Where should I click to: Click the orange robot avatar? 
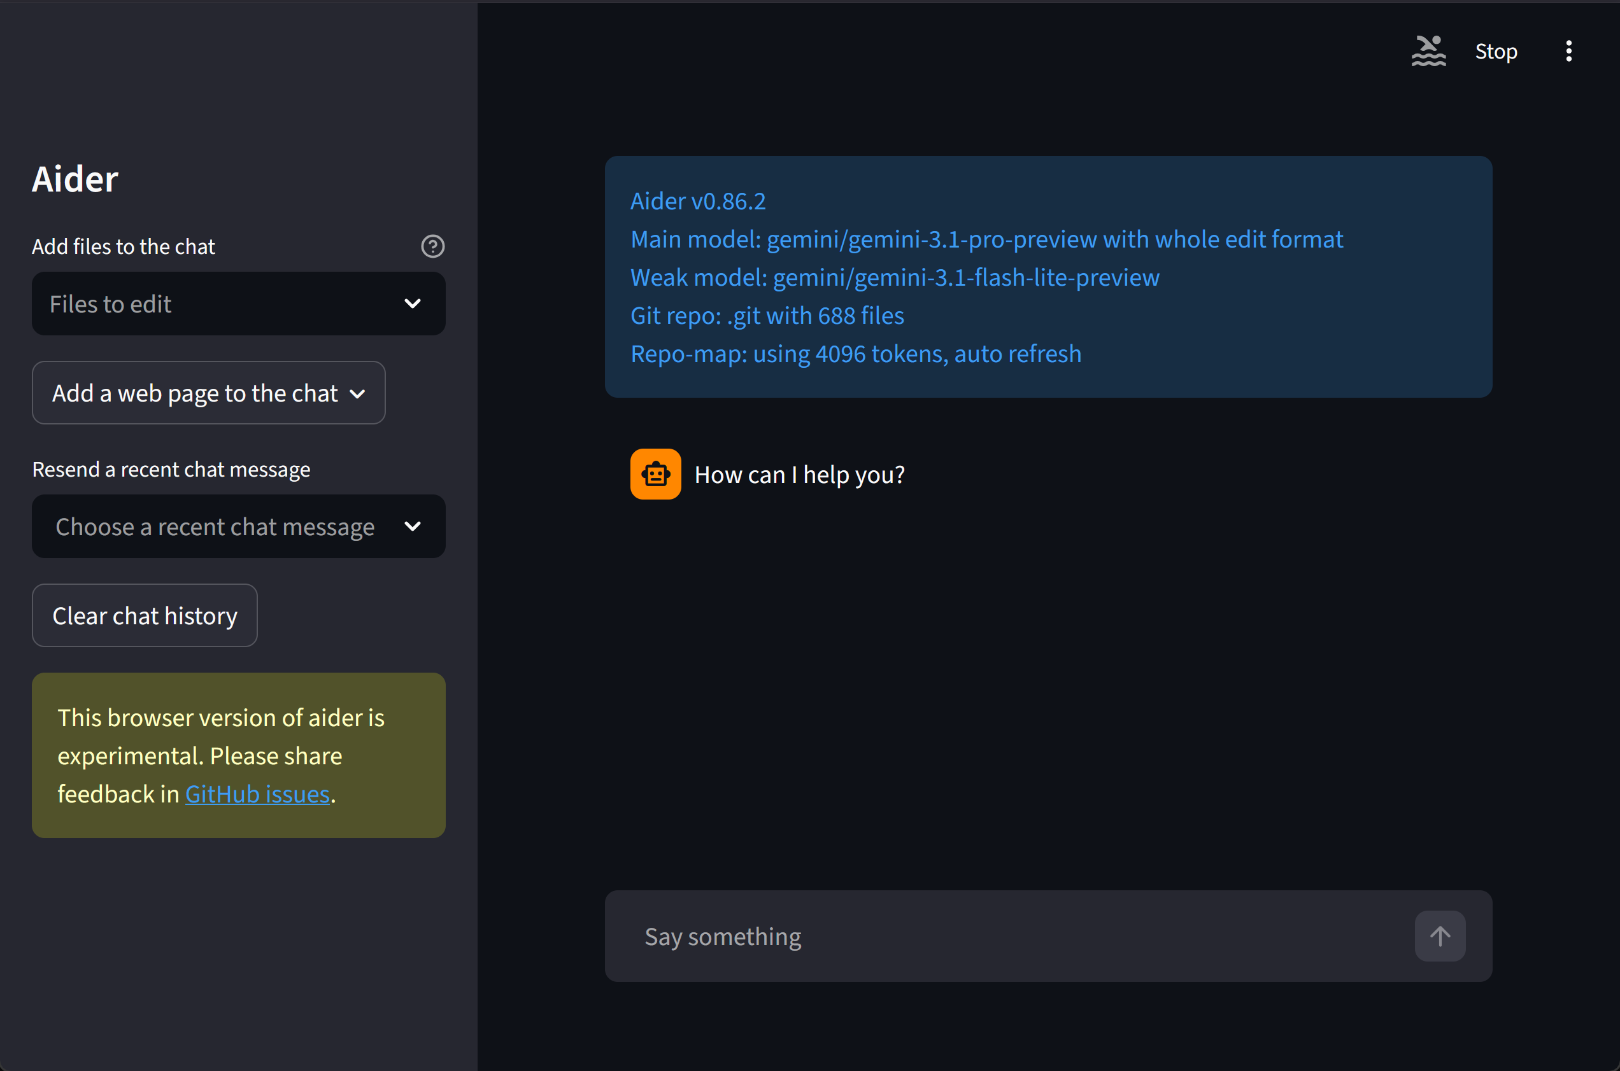(x=655, y=473)
